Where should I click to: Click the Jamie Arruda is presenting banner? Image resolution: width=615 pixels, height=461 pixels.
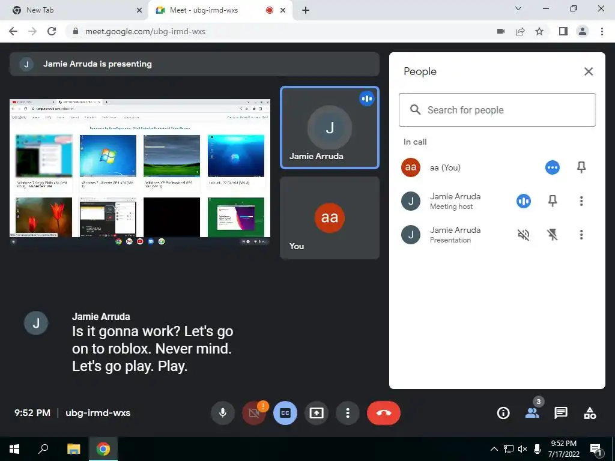194,64
